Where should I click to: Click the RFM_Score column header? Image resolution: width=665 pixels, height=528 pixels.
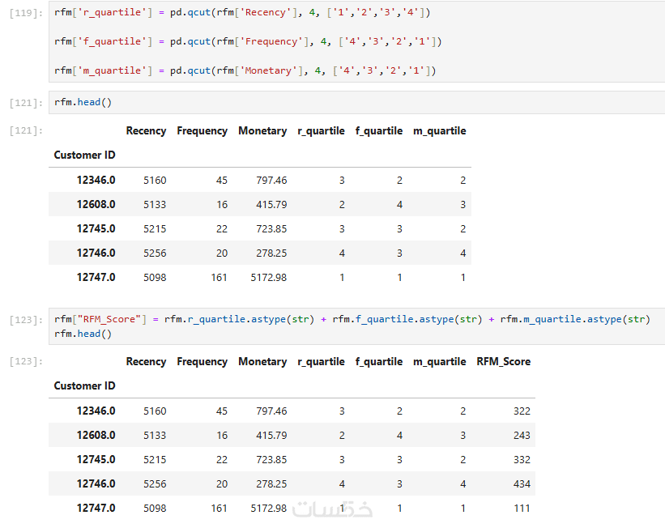tap(503, 361)
